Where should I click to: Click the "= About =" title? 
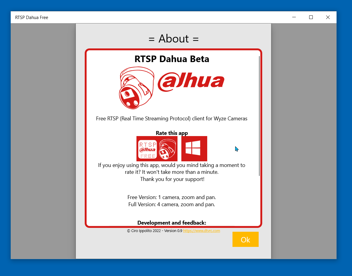(174, 39)
